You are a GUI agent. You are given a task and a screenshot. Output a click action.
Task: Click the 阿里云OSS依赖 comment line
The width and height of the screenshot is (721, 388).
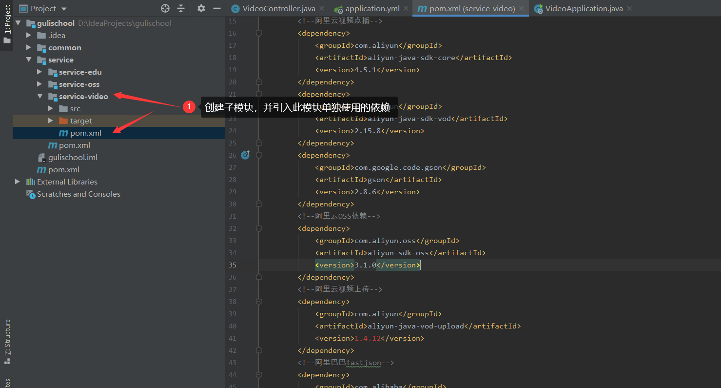click(338, 216)
